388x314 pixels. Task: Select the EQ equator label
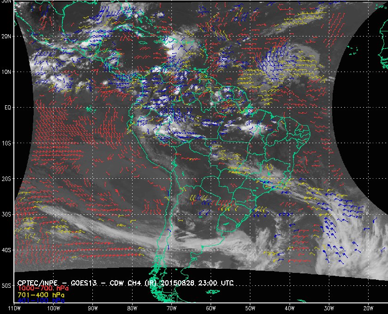click(8, 108)
